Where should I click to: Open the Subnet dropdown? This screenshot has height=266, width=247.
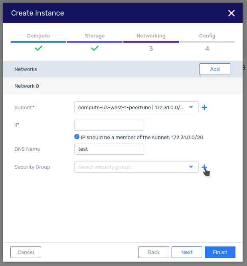pos(136,107)
